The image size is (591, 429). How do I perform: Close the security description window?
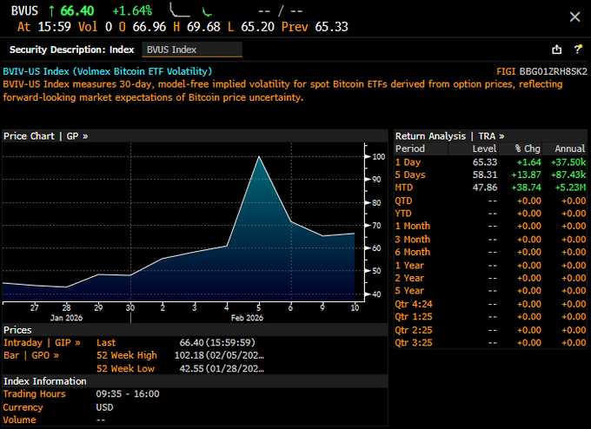(574, 16)
